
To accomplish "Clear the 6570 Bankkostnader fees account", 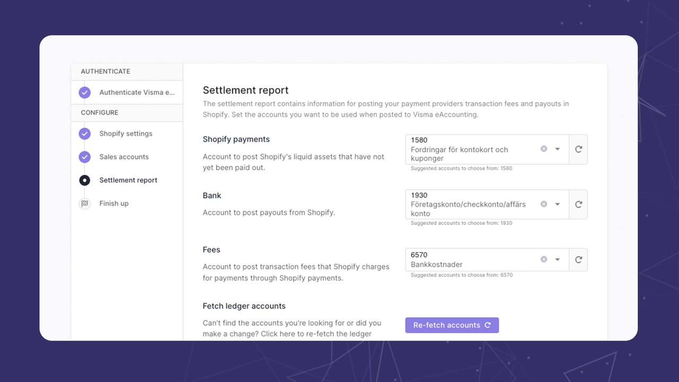I will tap(543, 259).
